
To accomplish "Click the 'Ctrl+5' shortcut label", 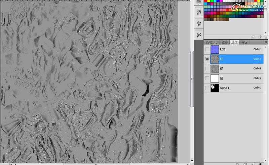I will point(257,78).
